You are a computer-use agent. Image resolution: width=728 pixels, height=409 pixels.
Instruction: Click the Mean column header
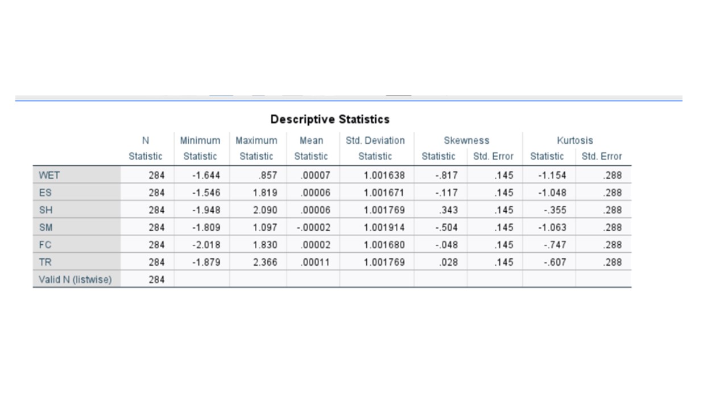(x=312, y=140)
